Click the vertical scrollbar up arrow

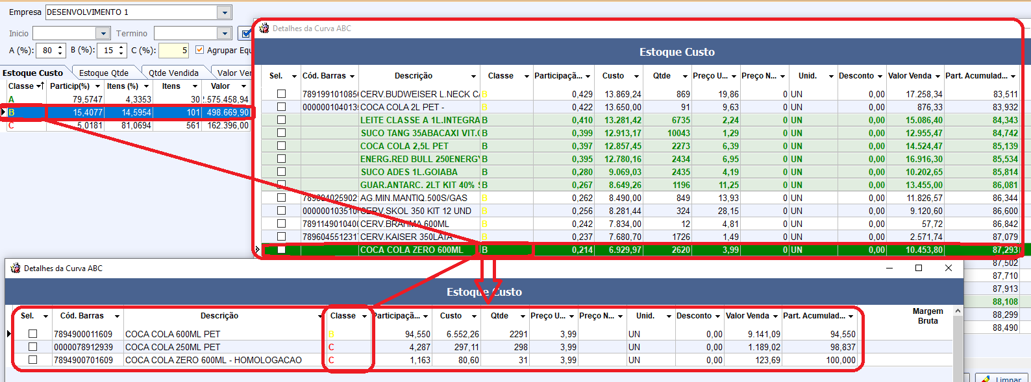(x=958, y=311)
